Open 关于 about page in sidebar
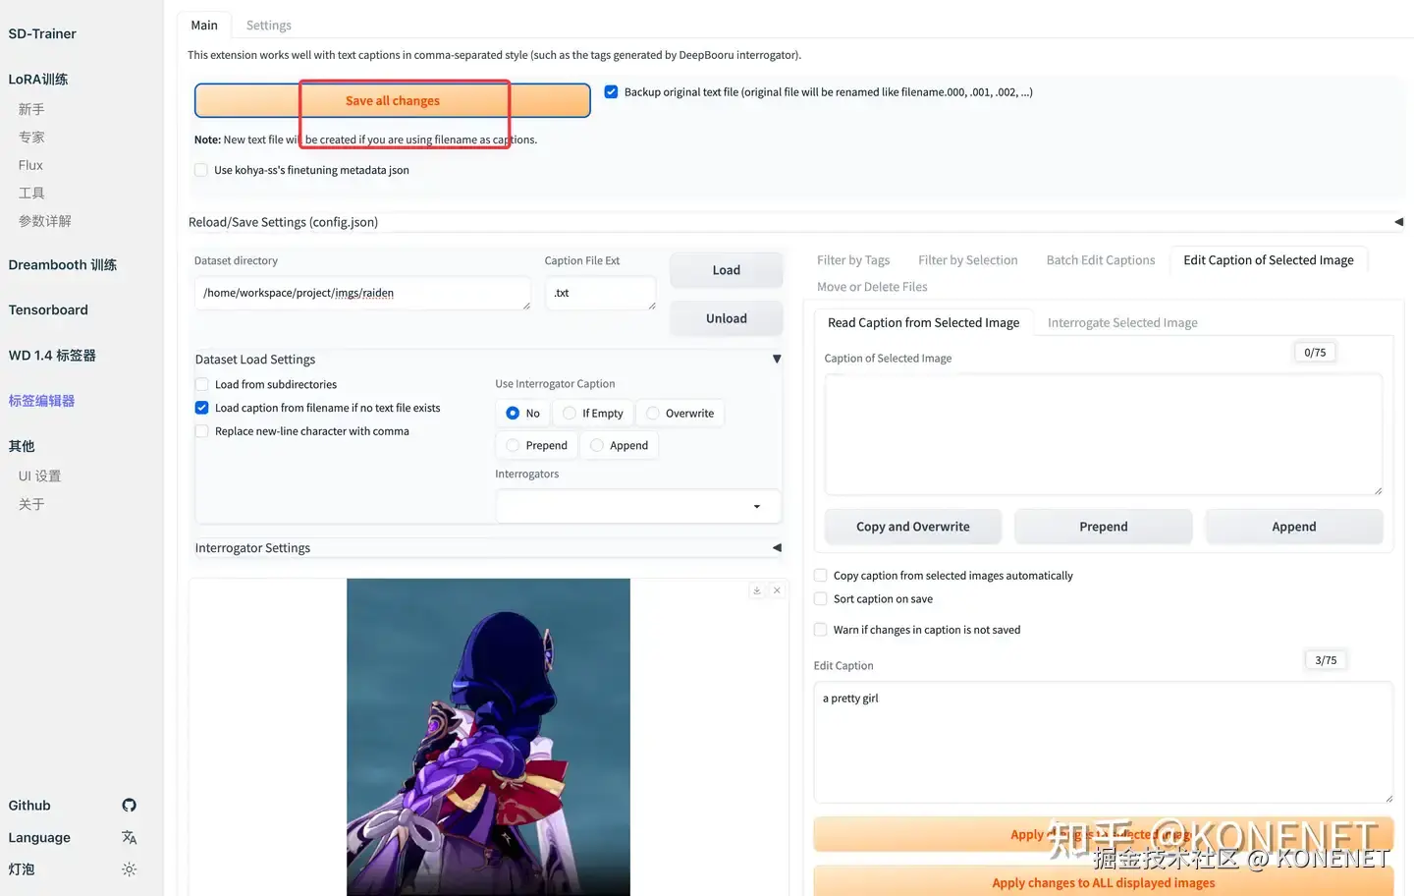 (31, 504)
